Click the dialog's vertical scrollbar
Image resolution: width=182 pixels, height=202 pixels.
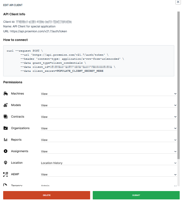coord(179,86)
